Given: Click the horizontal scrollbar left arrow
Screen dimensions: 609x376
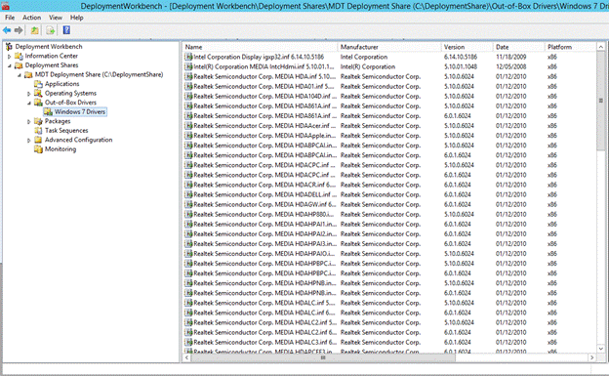Looking at the screenshot, I should click(x=186, y=357).
